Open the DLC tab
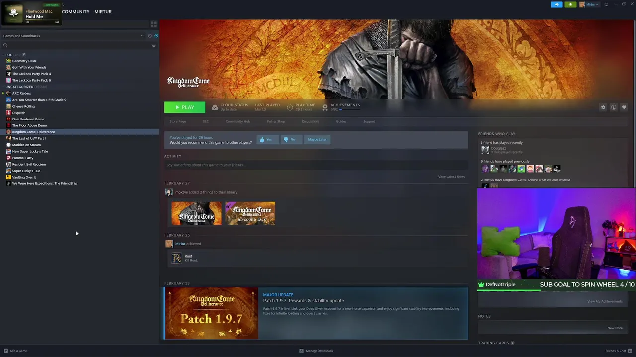This screenshot has width=636, height=357. click(x=206, y=121)
